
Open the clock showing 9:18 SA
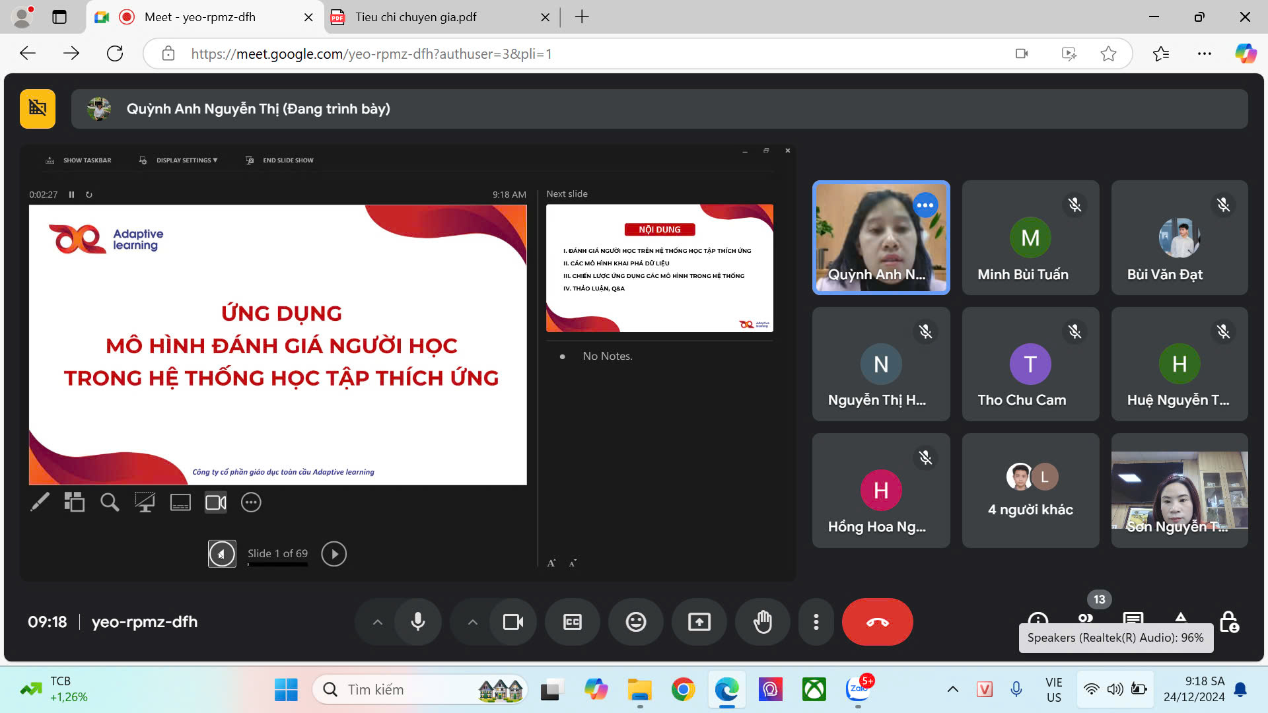(x=1194, y=689)
